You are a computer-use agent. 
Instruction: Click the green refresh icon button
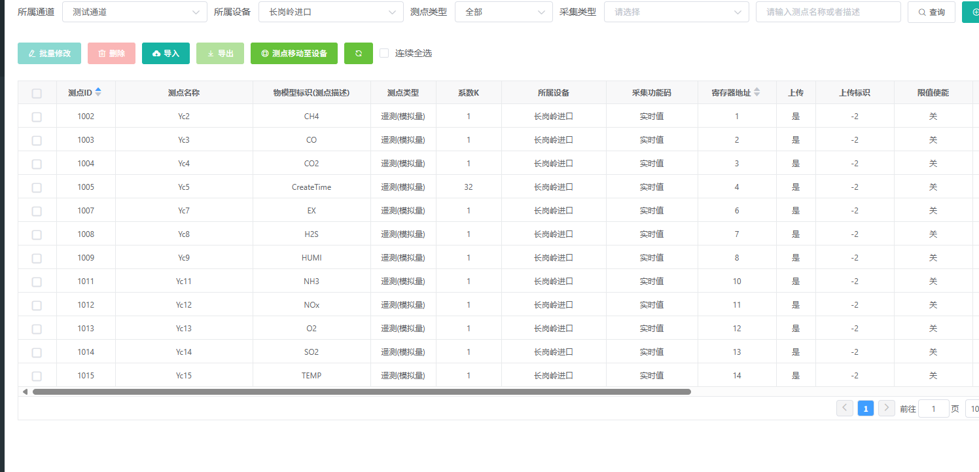point(358,54)
